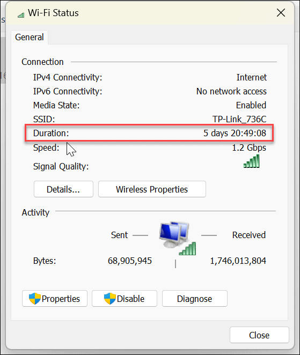Viewport: 300px width, 355px height.
Task: Click the Received label in Activity
Action: [x=249, y=235]
